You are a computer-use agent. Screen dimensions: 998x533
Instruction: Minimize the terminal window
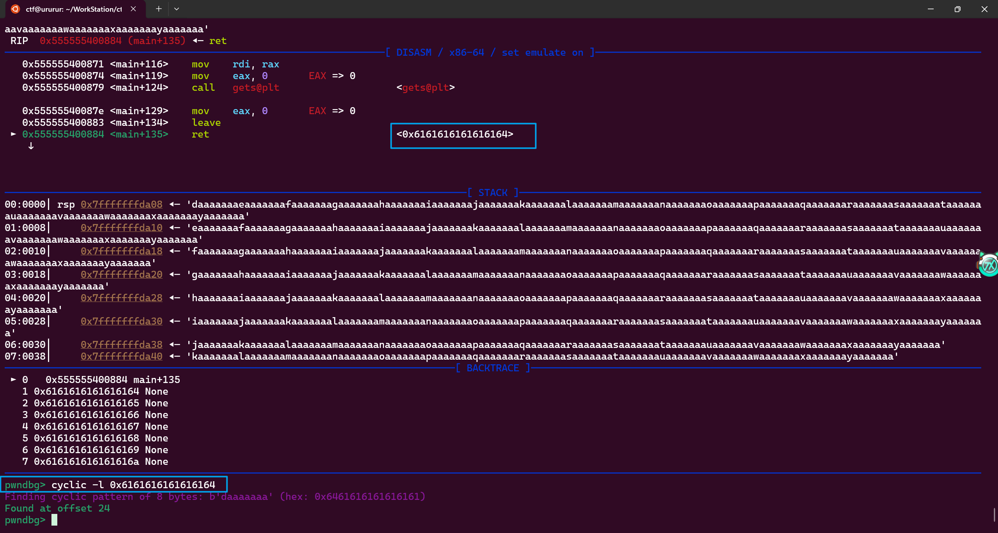(931, 9)
